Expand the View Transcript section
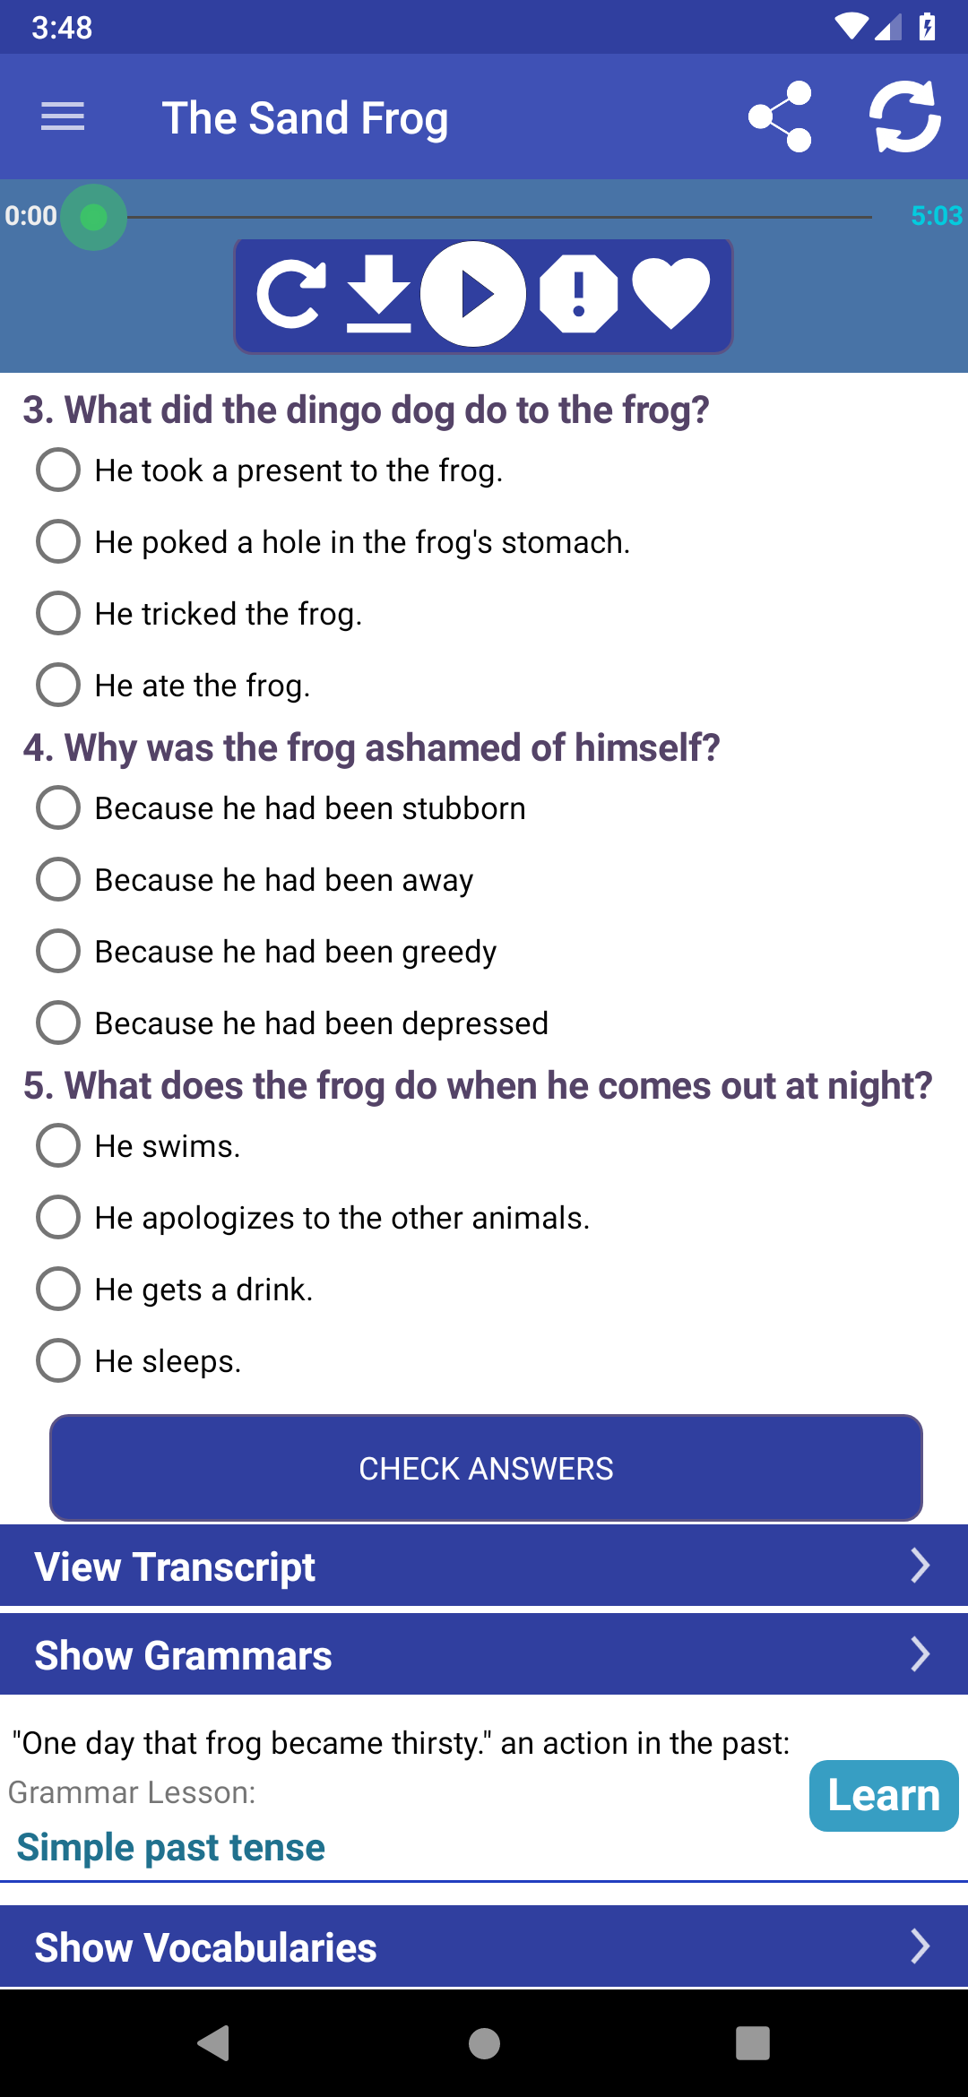 point(484,1566)
